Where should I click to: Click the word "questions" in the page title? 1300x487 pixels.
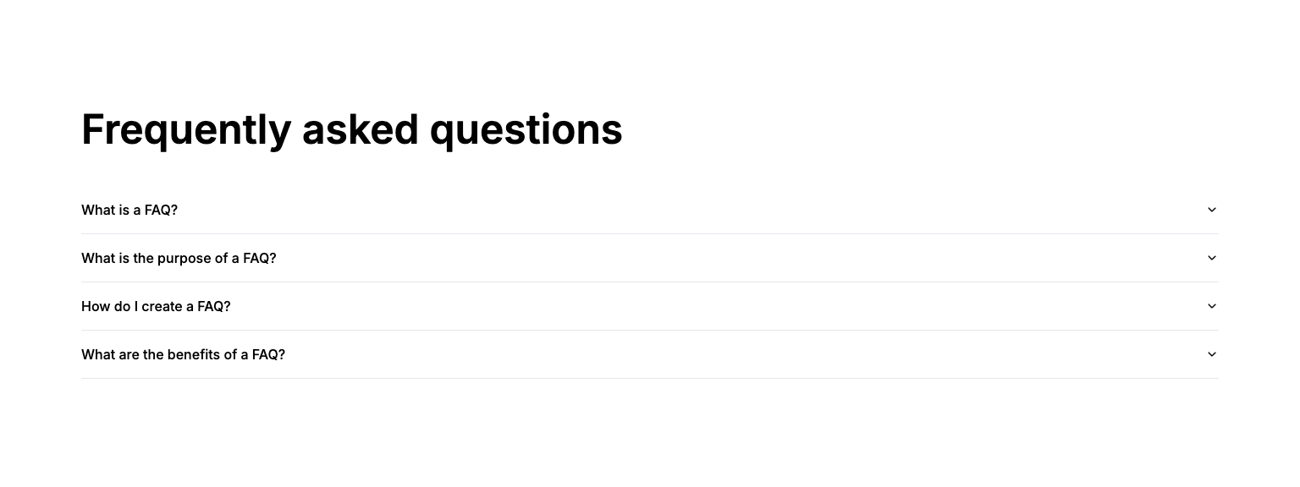point(526,132)
